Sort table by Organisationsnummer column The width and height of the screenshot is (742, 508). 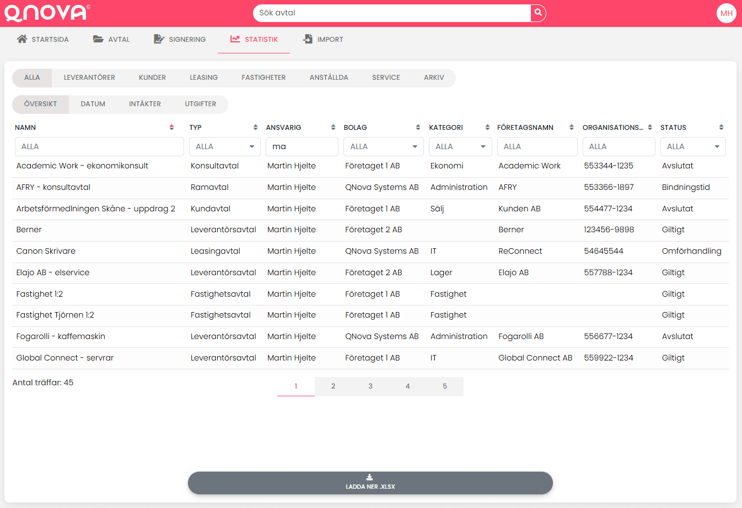click(x=650, y=127)
